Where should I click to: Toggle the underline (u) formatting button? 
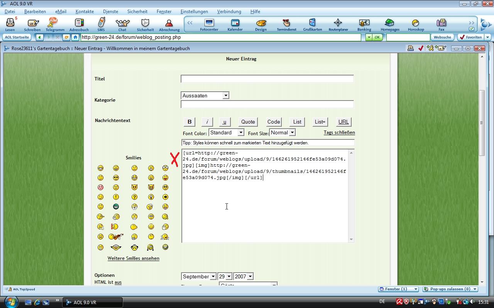point(225,122)
